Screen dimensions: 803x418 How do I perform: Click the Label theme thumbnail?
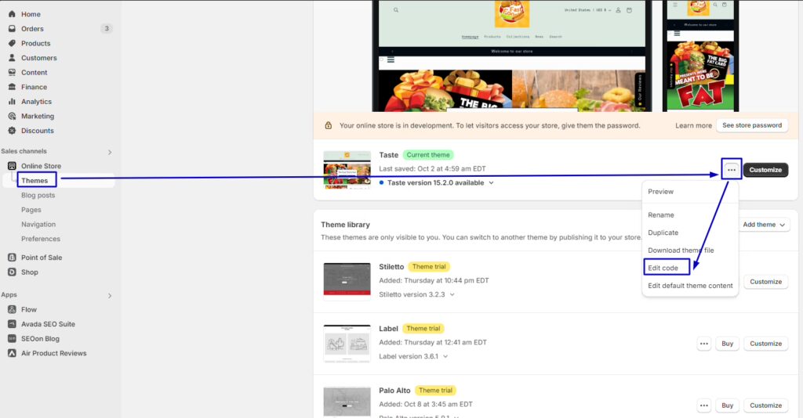click(x=347, y=344)
